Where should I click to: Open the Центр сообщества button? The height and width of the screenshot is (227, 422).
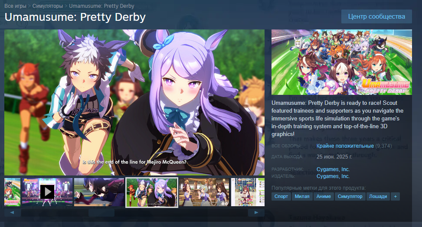click(376, 16)
